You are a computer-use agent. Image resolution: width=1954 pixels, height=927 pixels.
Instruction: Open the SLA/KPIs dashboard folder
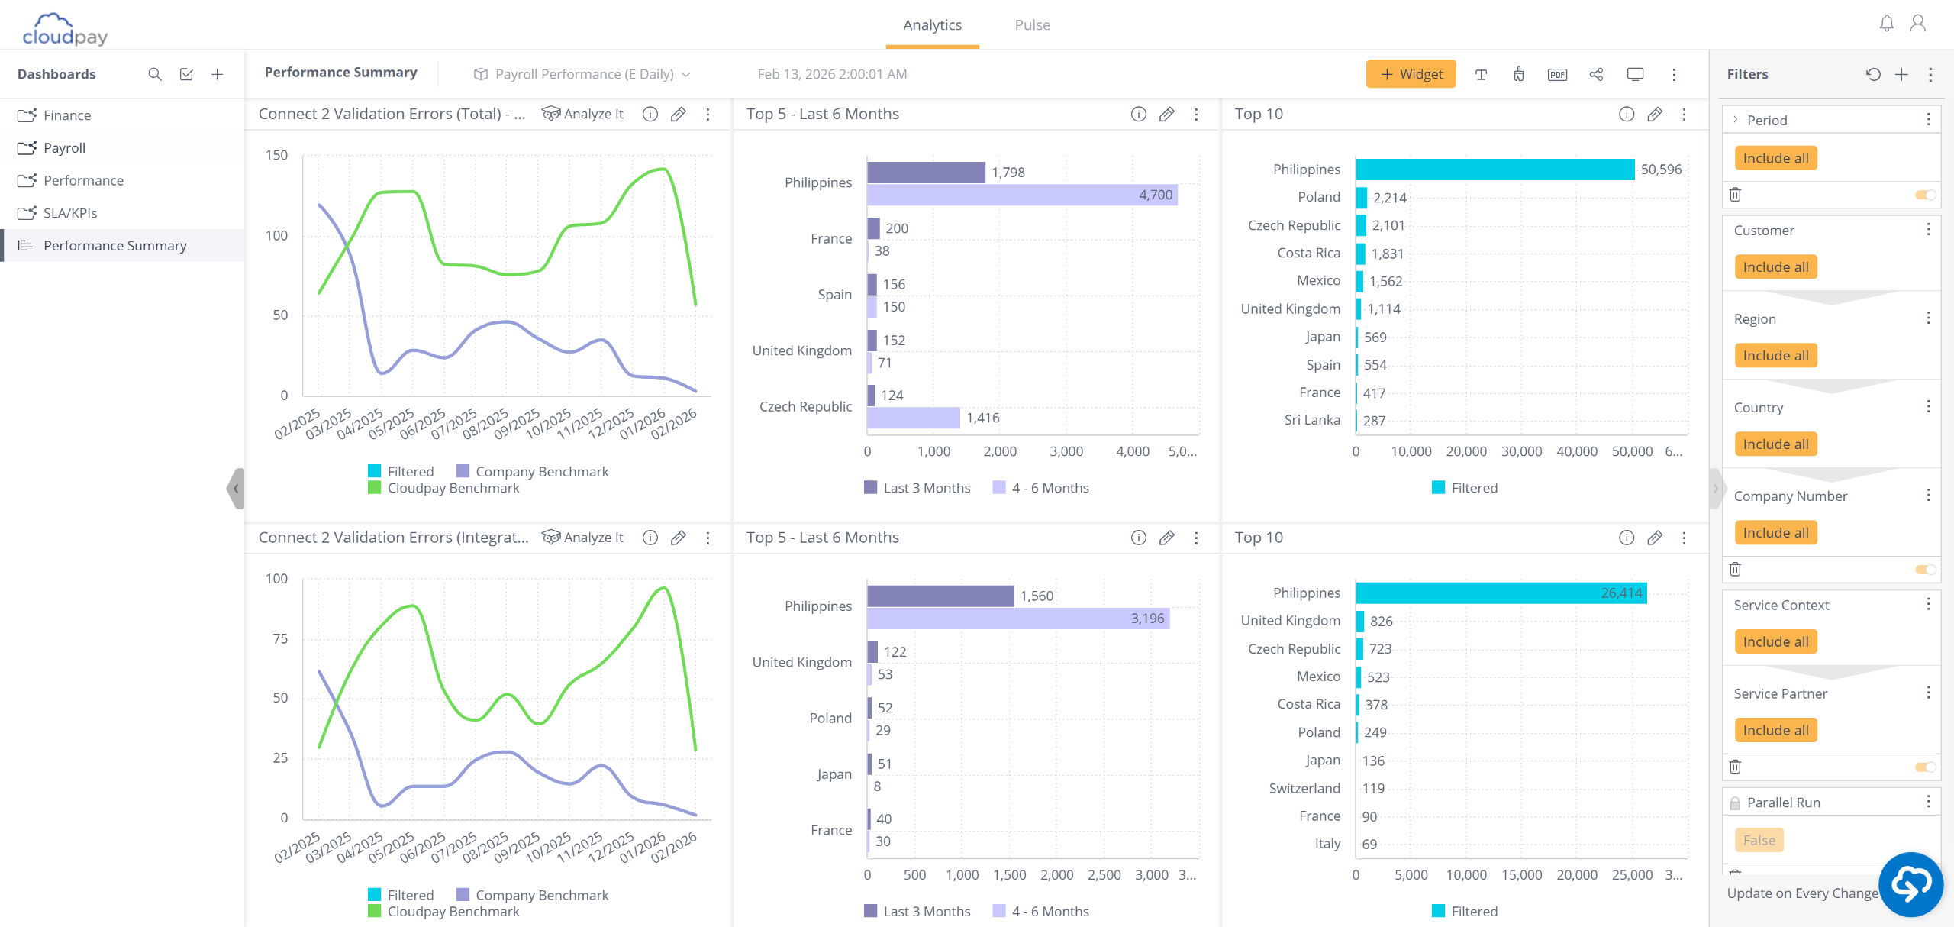70,213
